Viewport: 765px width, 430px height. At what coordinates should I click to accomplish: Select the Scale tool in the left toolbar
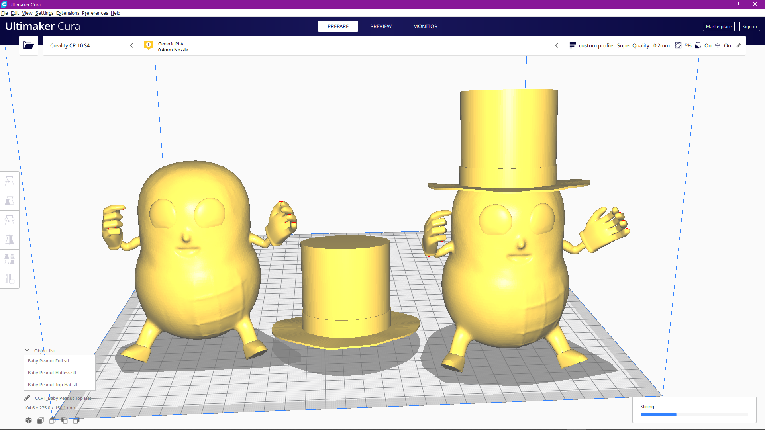(x=10, y=201)
